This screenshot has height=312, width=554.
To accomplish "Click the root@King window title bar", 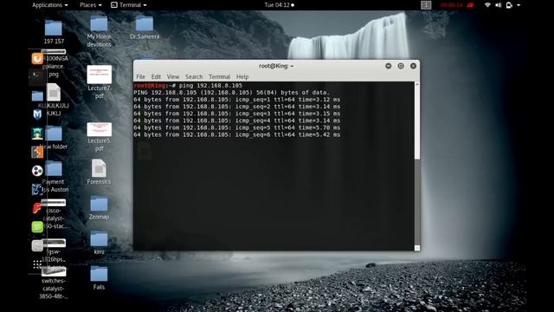I will coord(276,66).
